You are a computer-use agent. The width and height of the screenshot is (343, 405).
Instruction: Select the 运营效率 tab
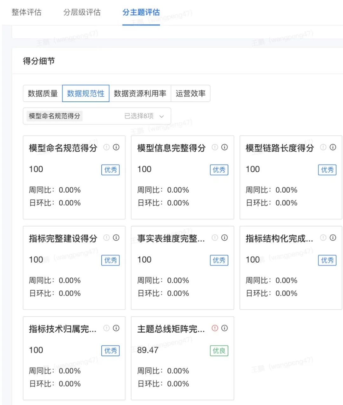(191, 93)
